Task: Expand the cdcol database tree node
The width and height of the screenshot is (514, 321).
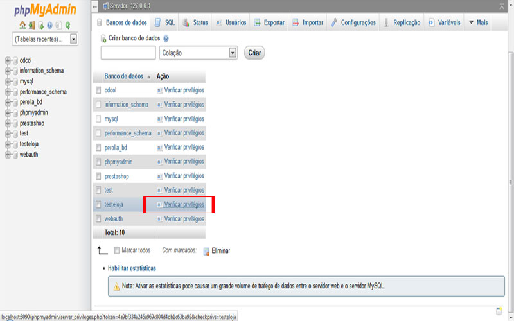Action: [x=8, y=60]
